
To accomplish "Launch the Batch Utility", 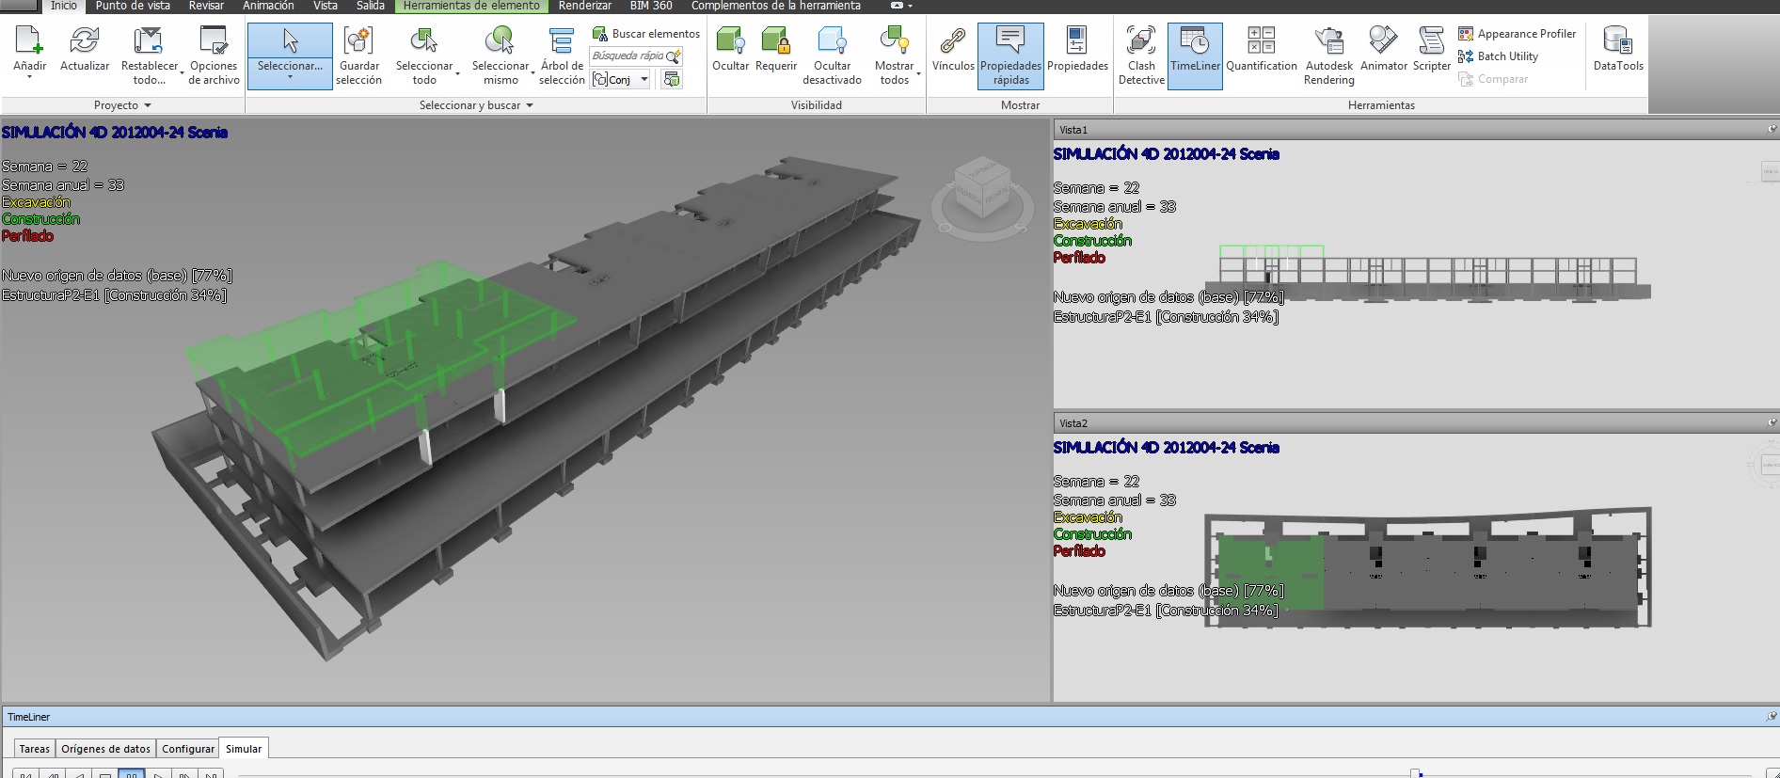I will pyautogui.click(x=1498, y=56).
